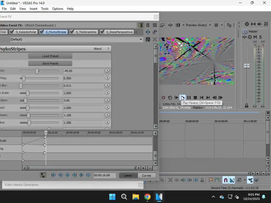Screen dimensions: 271x203
Task: Open Video Preview on External Monitor
Action: [162, 25]
